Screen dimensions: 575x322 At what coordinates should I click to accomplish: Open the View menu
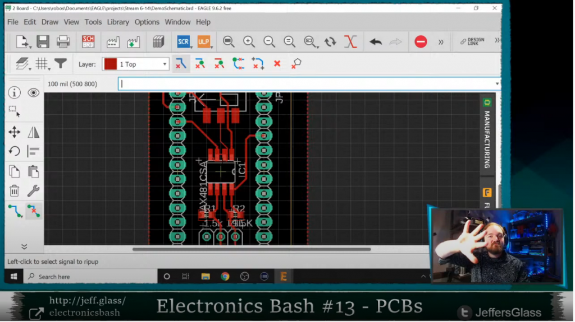[x=71, y=22]
